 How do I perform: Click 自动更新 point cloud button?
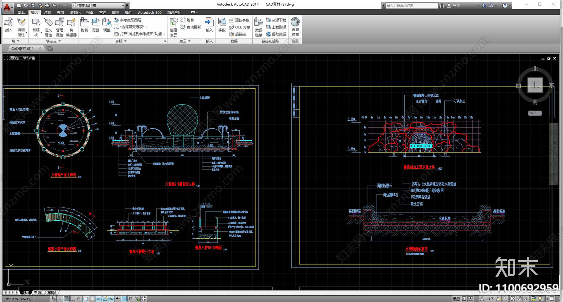[190, 27]
